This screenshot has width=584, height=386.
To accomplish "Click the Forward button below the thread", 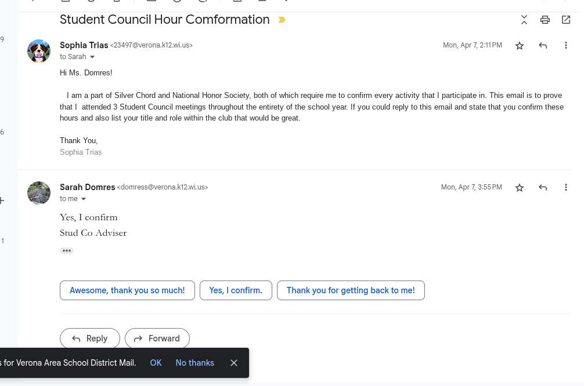I will tap(157, 338).
